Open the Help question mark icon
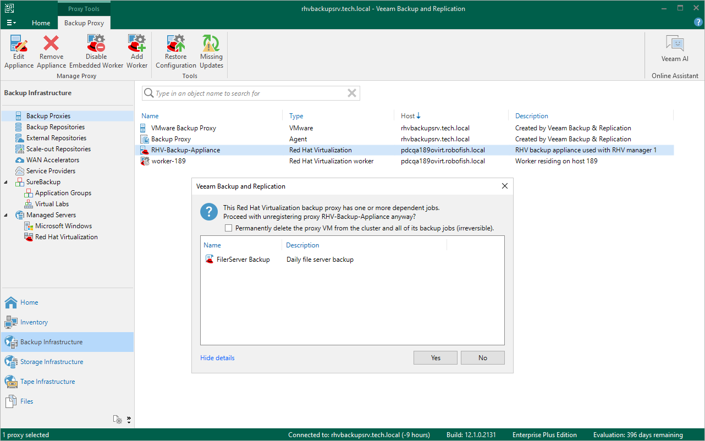This screenshot has height=441, width=705. [x=697, y=23]
